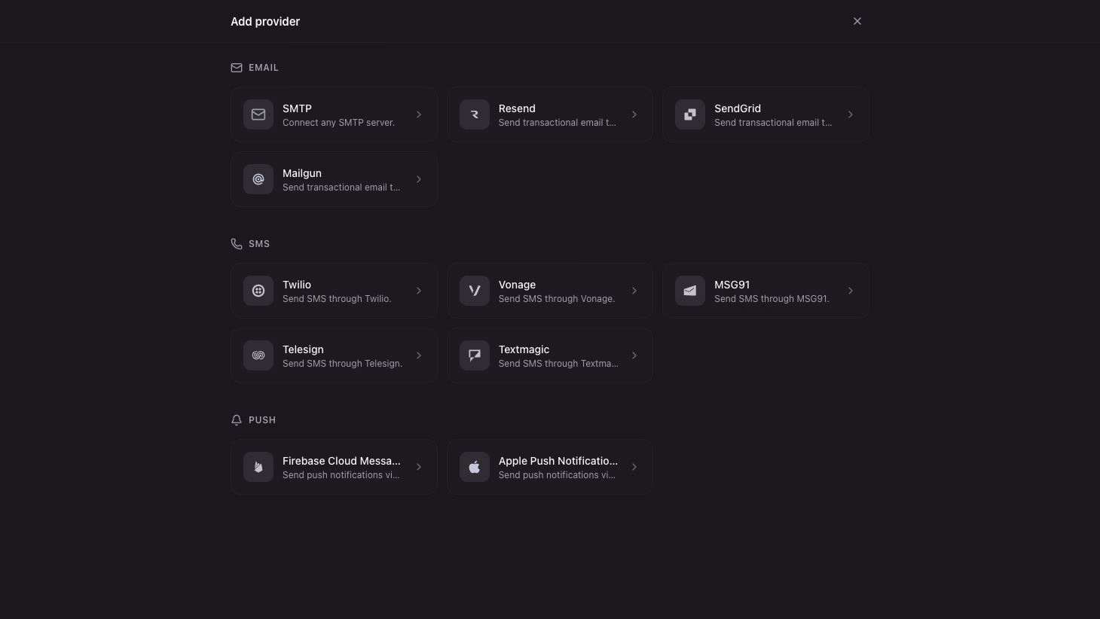
Task: Click the EMAIL section heading
Action: pos(264,68)
